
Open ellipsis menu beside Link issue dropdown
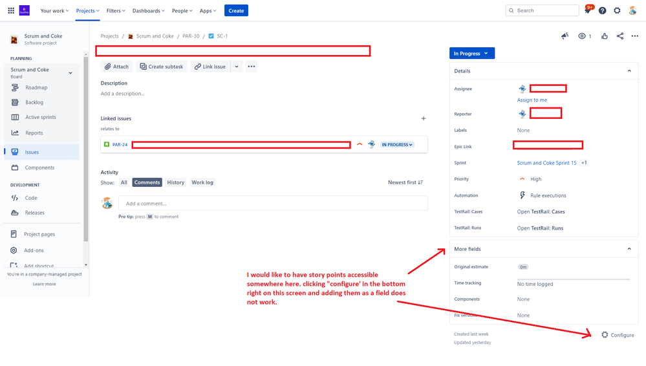252,67
